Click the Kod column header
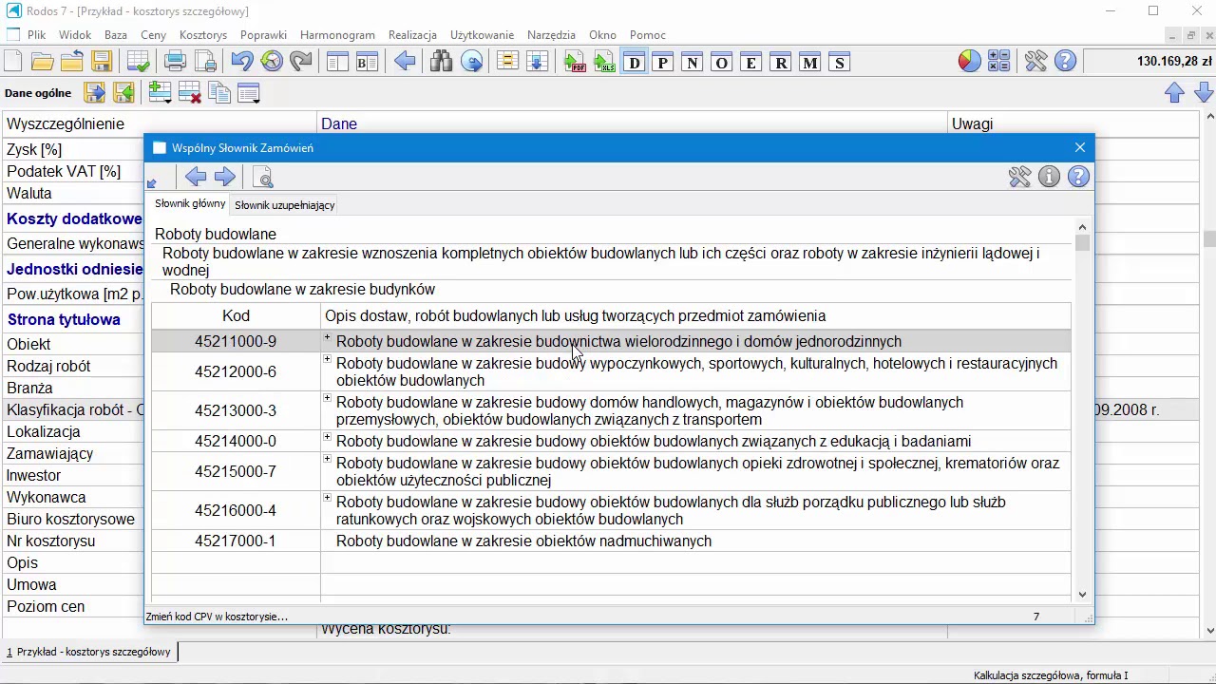This screenshot has width=1216, height=684. point(236,315)
